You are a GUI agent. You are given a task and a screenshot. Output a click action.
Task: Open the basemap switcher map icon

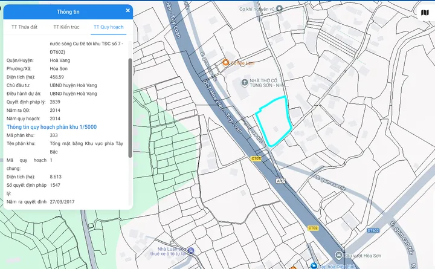tap(425, 13)
